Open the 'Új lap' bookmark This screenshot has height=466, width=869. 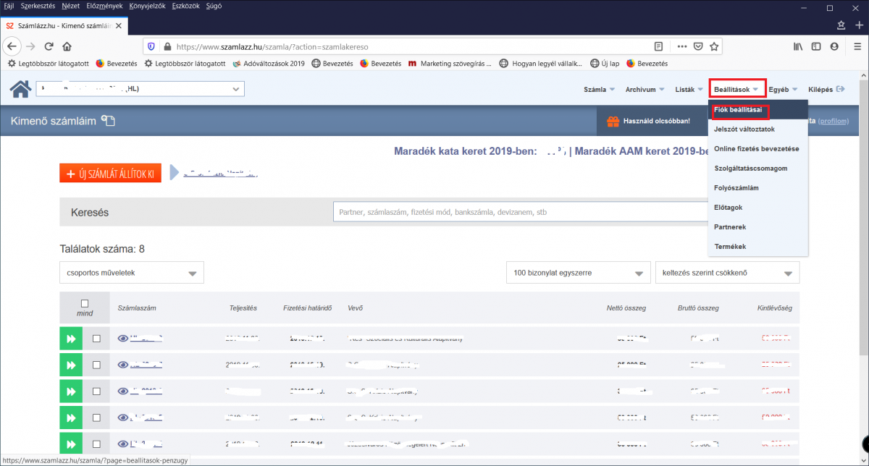[x=604, y=64]
